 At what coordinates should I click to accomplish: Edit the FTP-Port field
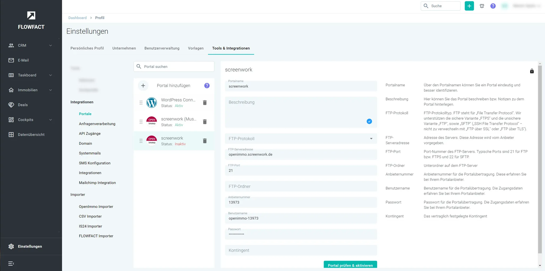tap(301, 170)
